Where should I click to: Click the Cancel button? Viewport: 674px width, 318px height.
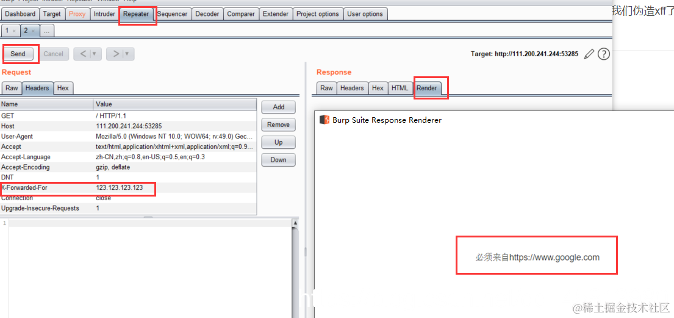tap(54, 54)
